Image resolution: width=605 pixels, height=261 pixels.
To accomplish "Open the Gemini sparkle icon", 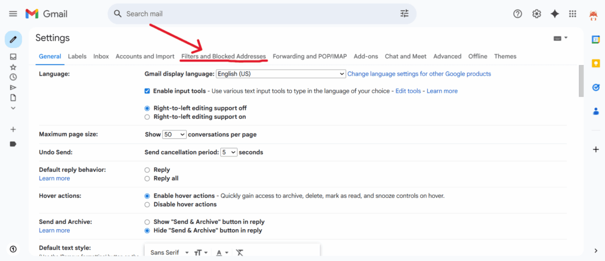I will (x=555, y=14).
